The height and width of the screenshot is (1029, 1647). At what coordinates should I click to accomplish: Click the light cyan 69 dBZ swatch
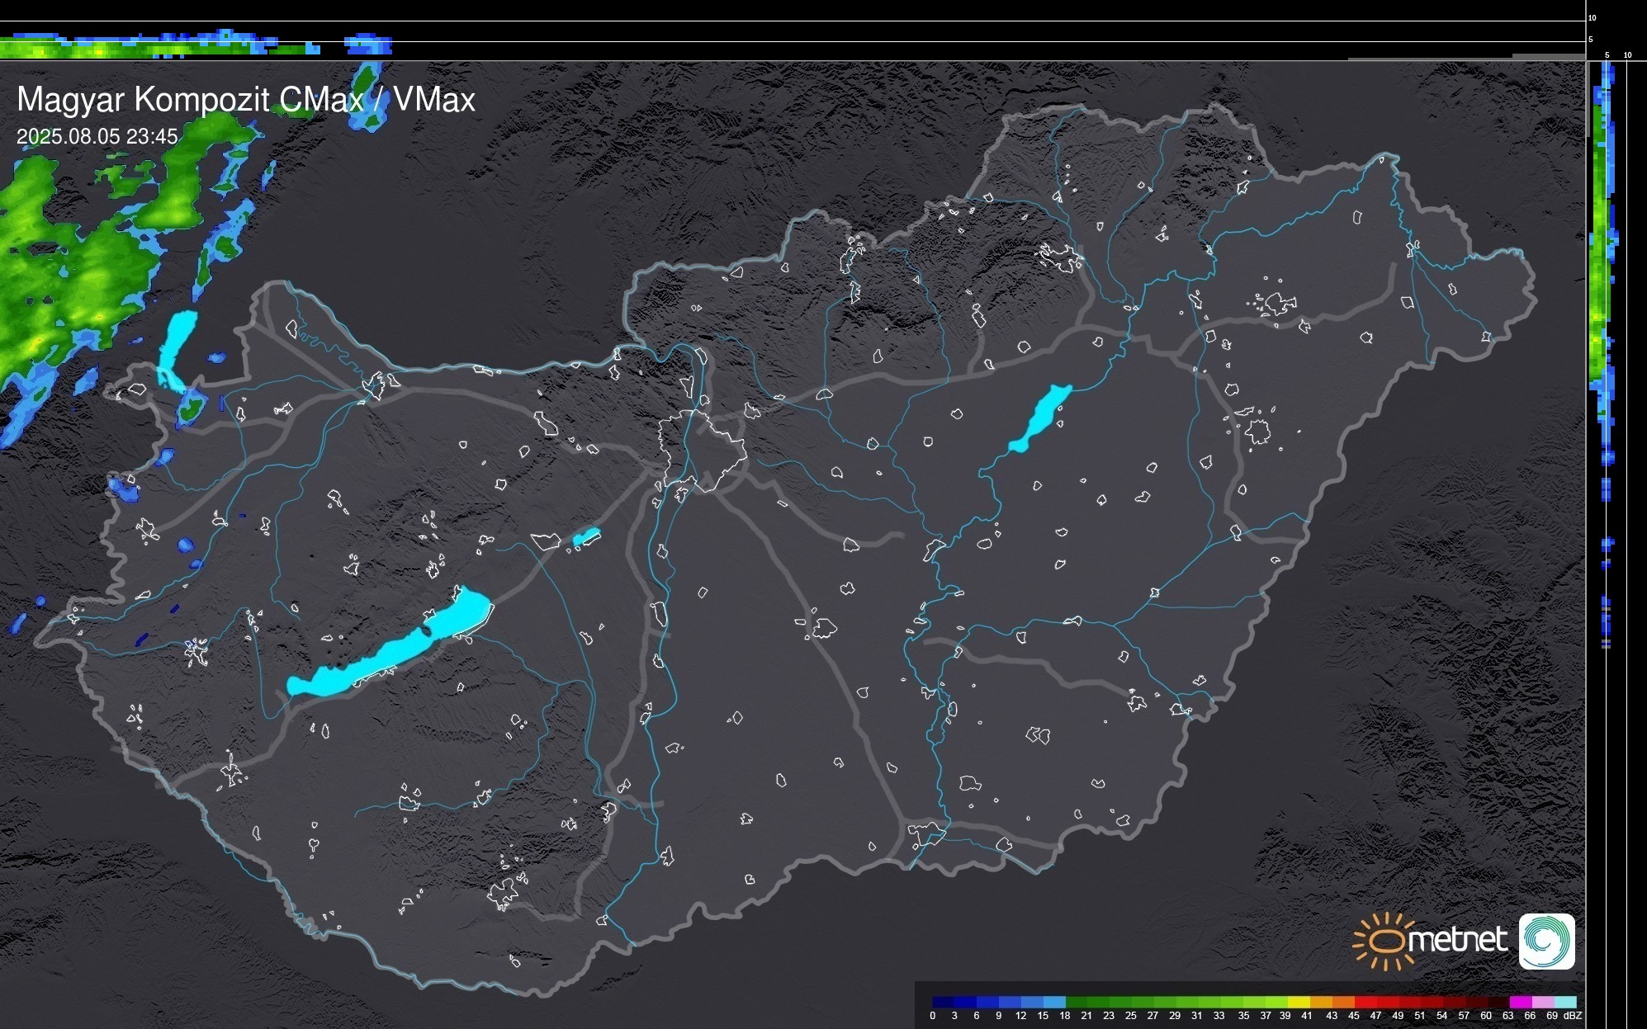coord(1564,1002)
